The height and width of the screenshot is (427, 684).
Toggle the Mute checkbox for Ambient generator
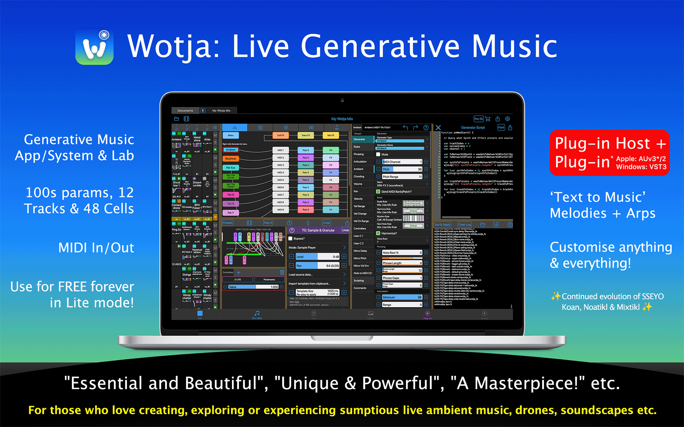[x=378, y=154]
